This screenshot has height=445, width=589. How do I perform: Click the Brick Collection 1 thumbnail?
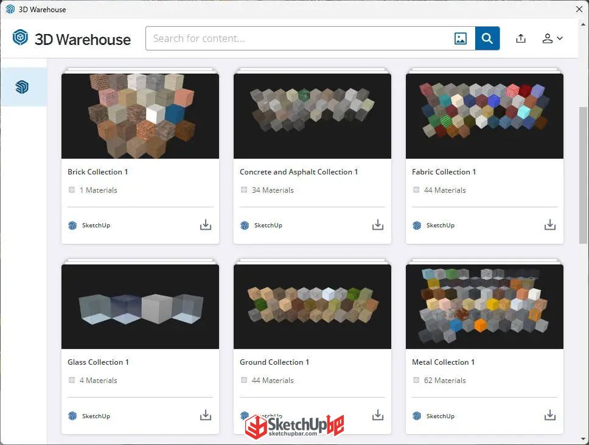[x=140, y=116]
